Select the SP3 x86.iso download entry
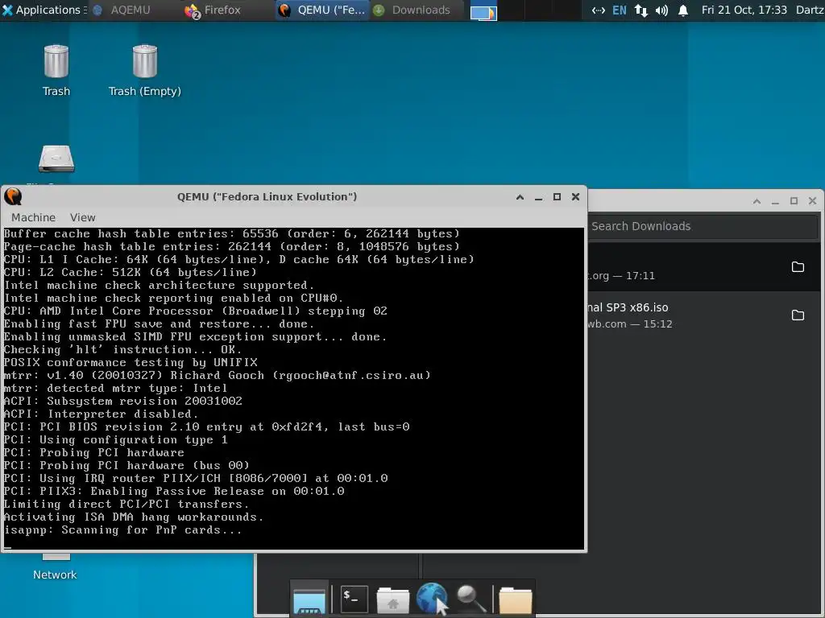This screenshot has width=825, height=618. [x=704, y=315]
